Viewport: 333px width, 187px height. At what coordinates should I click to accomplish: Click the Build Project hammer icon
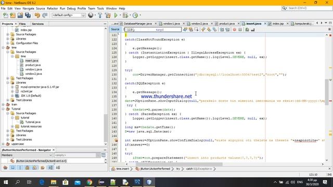[x=100, y=15]
